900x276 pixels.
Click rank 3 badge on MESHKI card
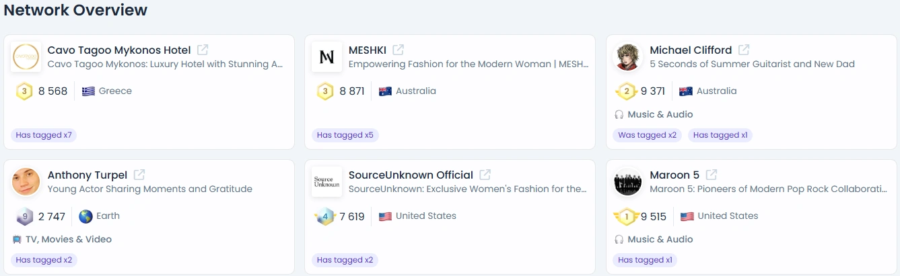pos(325,91)
